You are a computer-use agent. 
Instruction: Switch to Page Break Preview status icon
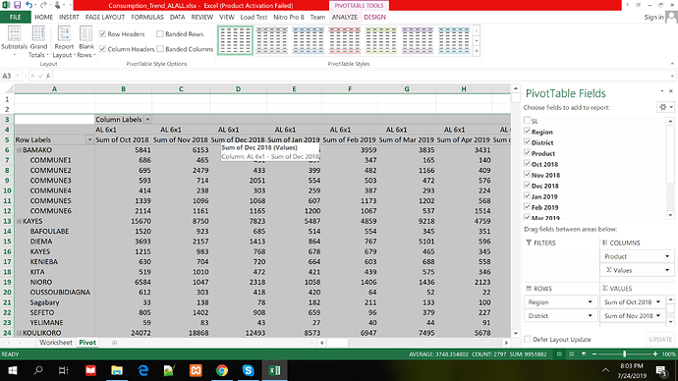584,354
